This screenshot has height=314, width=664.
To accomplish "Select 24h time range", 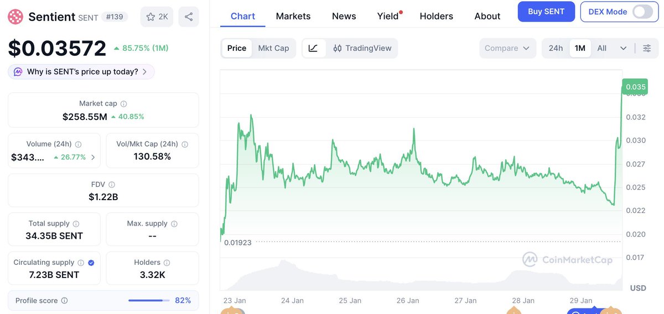I will pyautogui.click(x=556, y=48).
